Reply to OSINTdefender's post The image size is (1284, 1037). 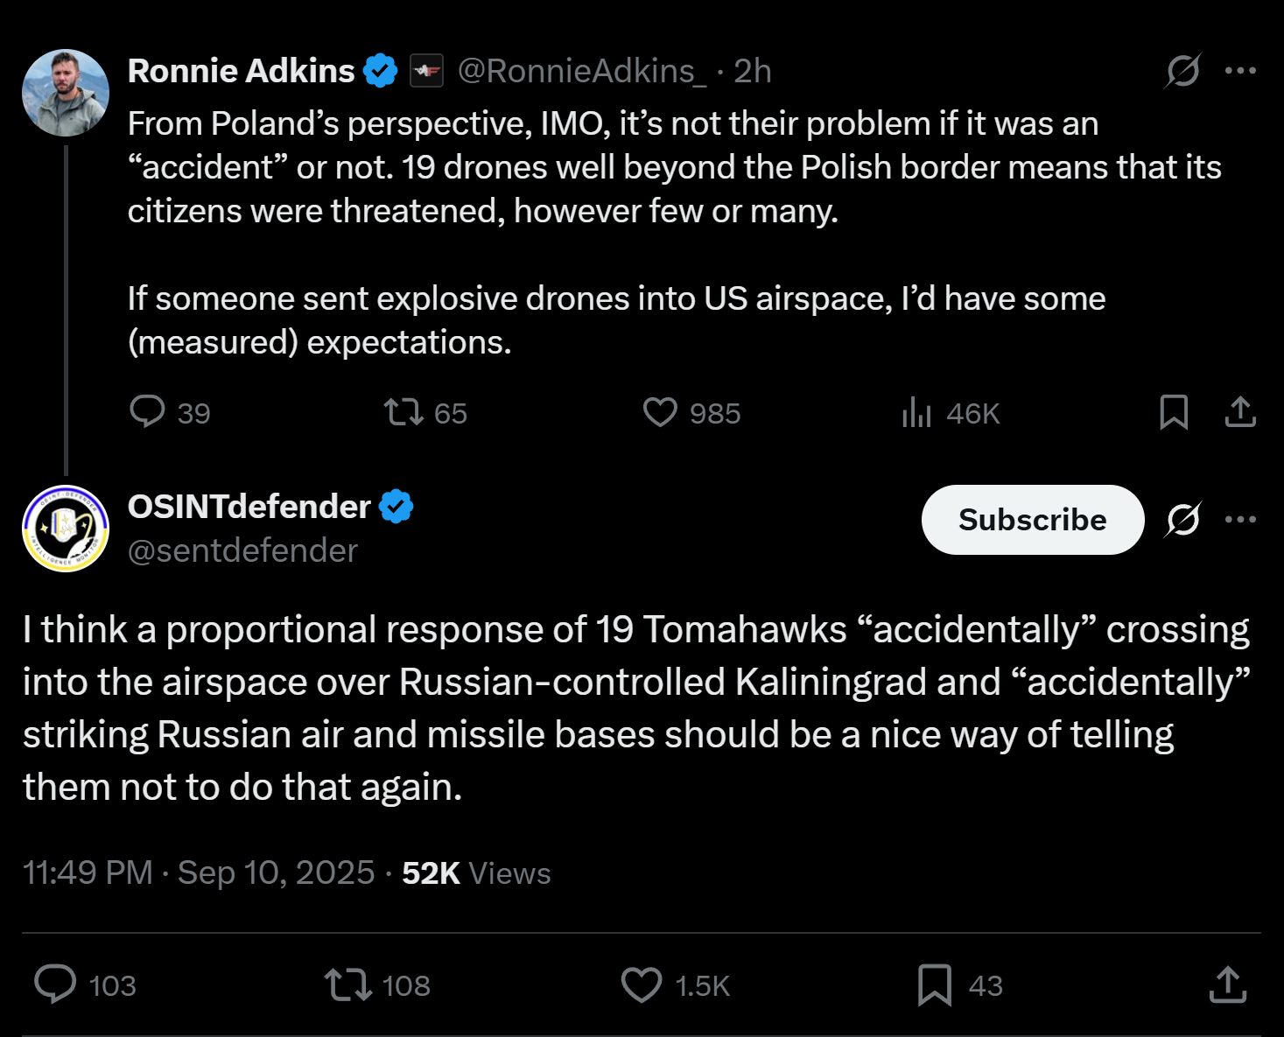point(55,984)
